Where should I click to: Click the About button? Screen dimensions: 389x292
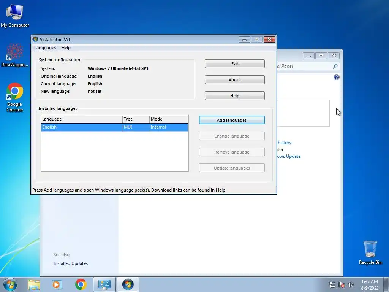[x=235, y=80]
